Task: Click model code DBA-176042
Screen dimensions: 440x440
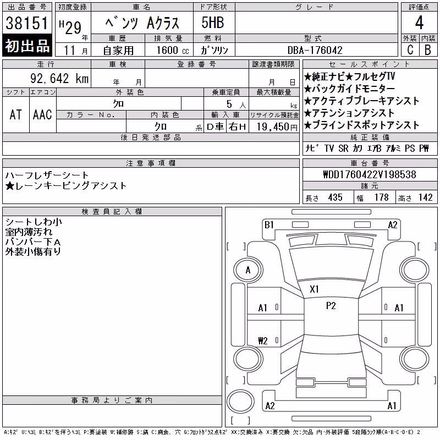Action: [315, 50]
